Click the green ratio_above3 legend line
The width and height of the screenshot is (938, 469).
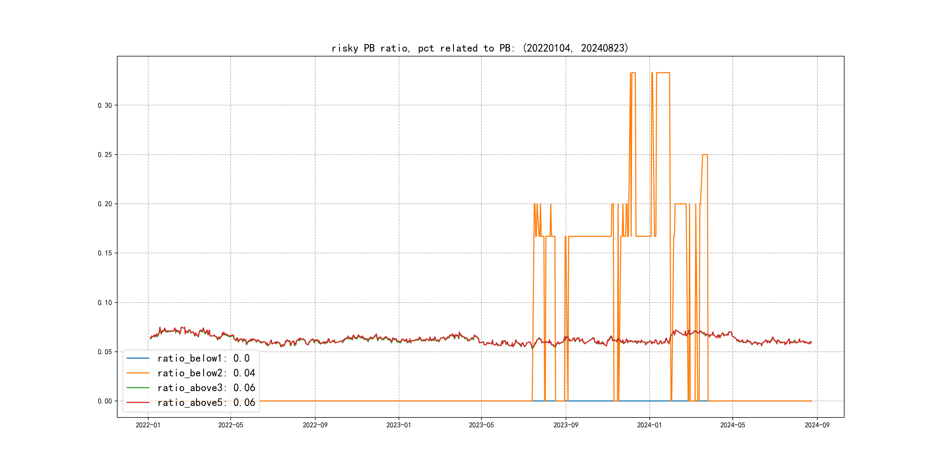(138, 388)
